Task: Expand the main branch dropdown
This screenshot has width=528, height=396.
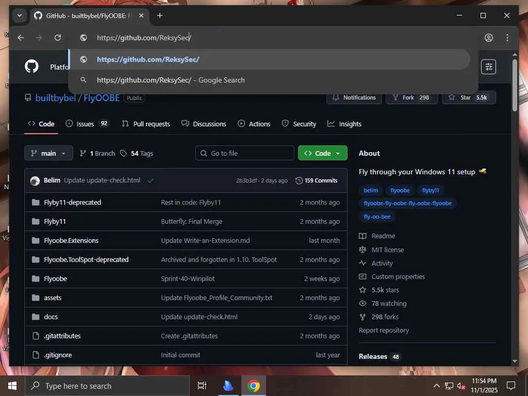Action: (48, 153)
